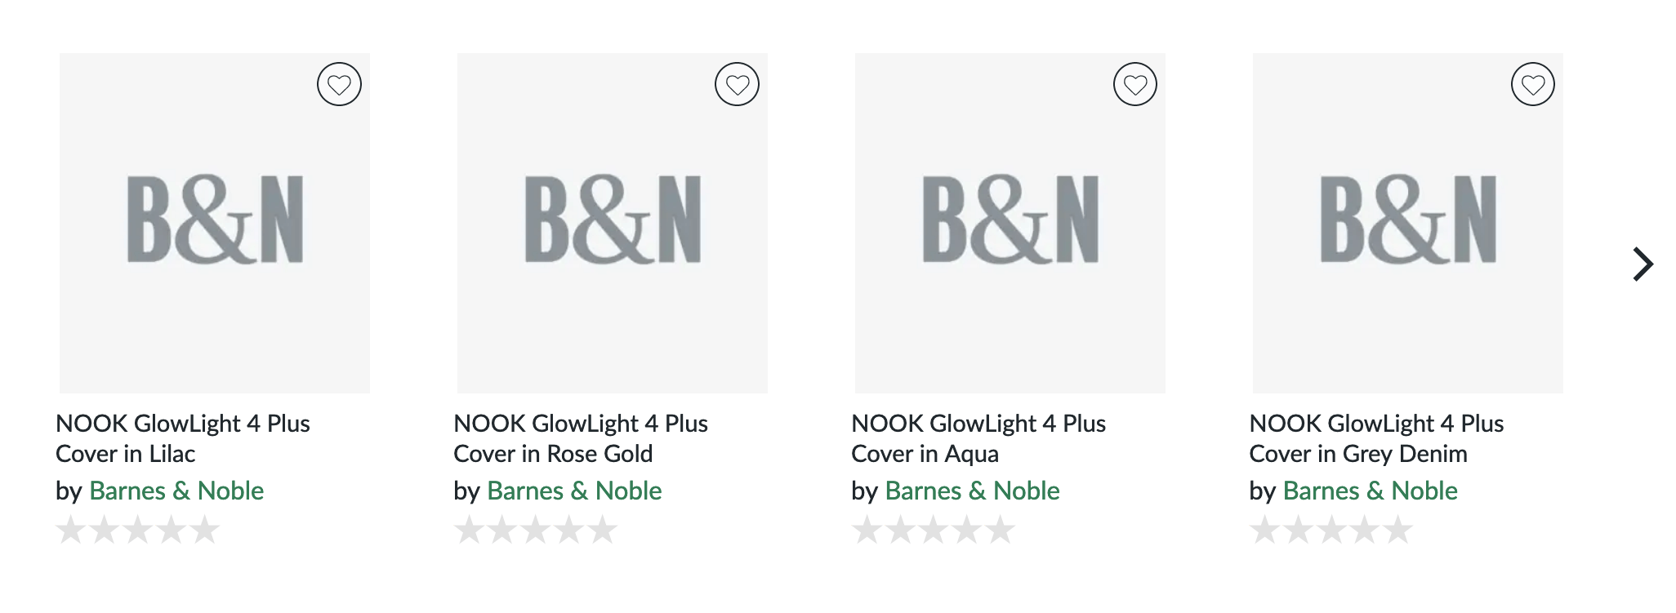Toggle wishlist heart on Aqua cover
This screenshot has height=613, width=1676.
(1135, 84)
